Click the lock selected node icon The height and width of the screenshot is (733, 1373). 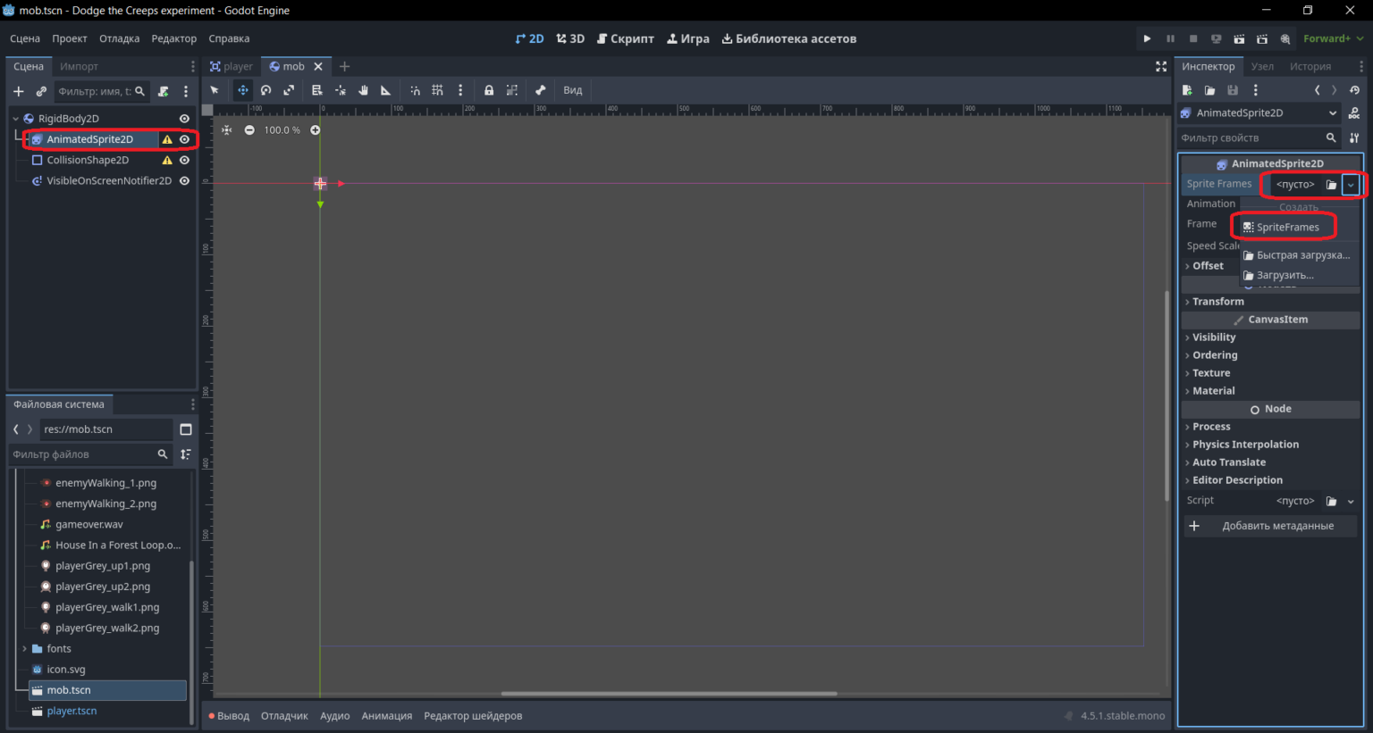(489, 90)
